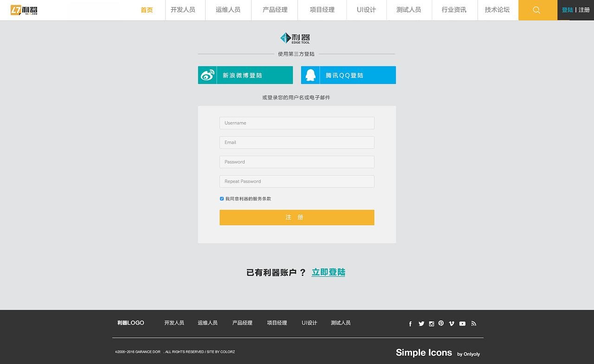The image size is (594, 364).
Task: Click the Twitter bird icon in footer
Action: [421, 323]
